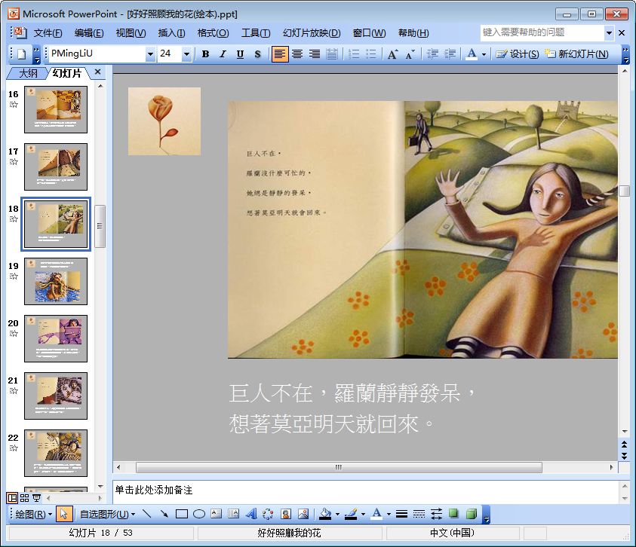Toggle Italic formatting
This screenshot has width=636, height=547.
[x=223, y=54]
